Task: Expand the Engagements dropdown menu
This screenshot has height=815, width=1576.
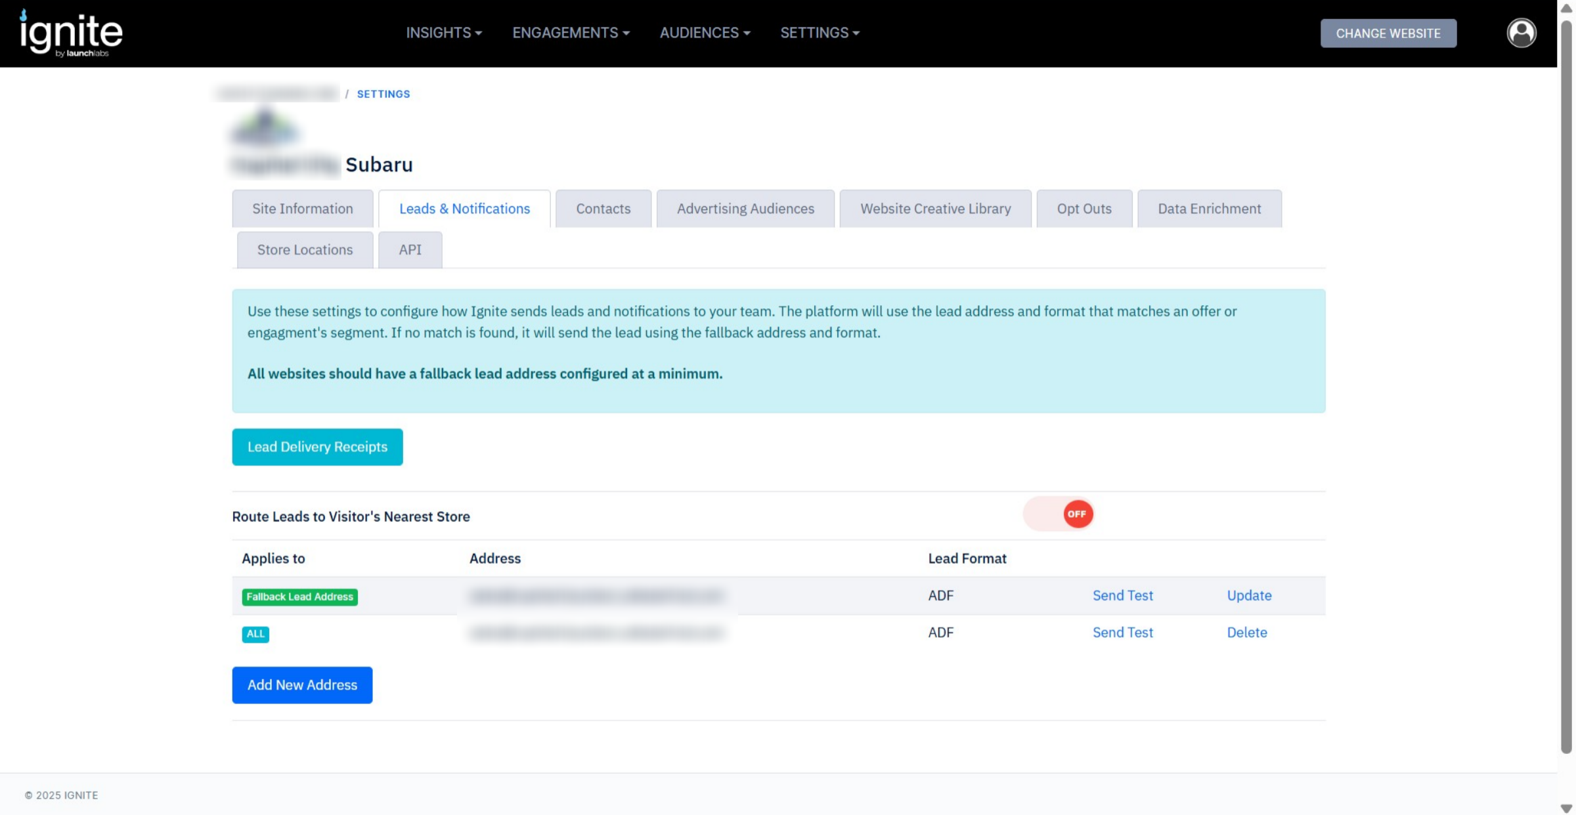Action: point(571,33)
